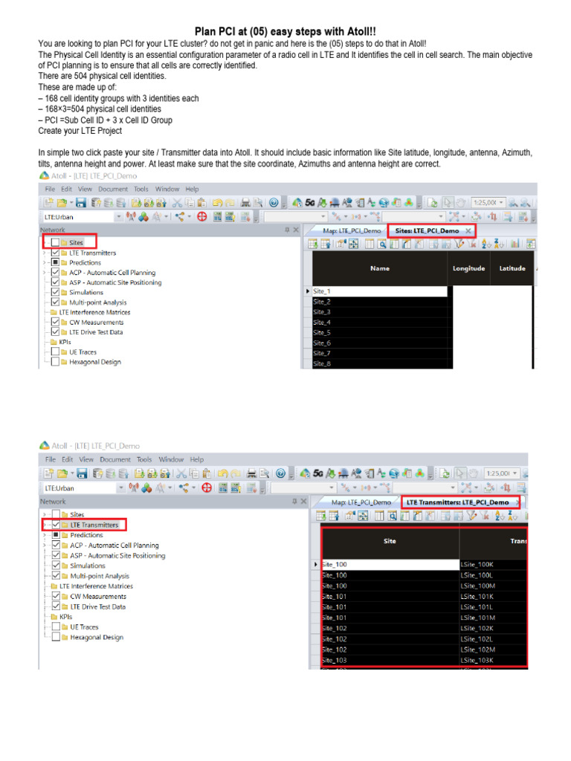The width and height of the screenshot is (571, 761).
Task: Click the red crosshair target icon in upper Atoll window
Action: click(x=202, y=216)
